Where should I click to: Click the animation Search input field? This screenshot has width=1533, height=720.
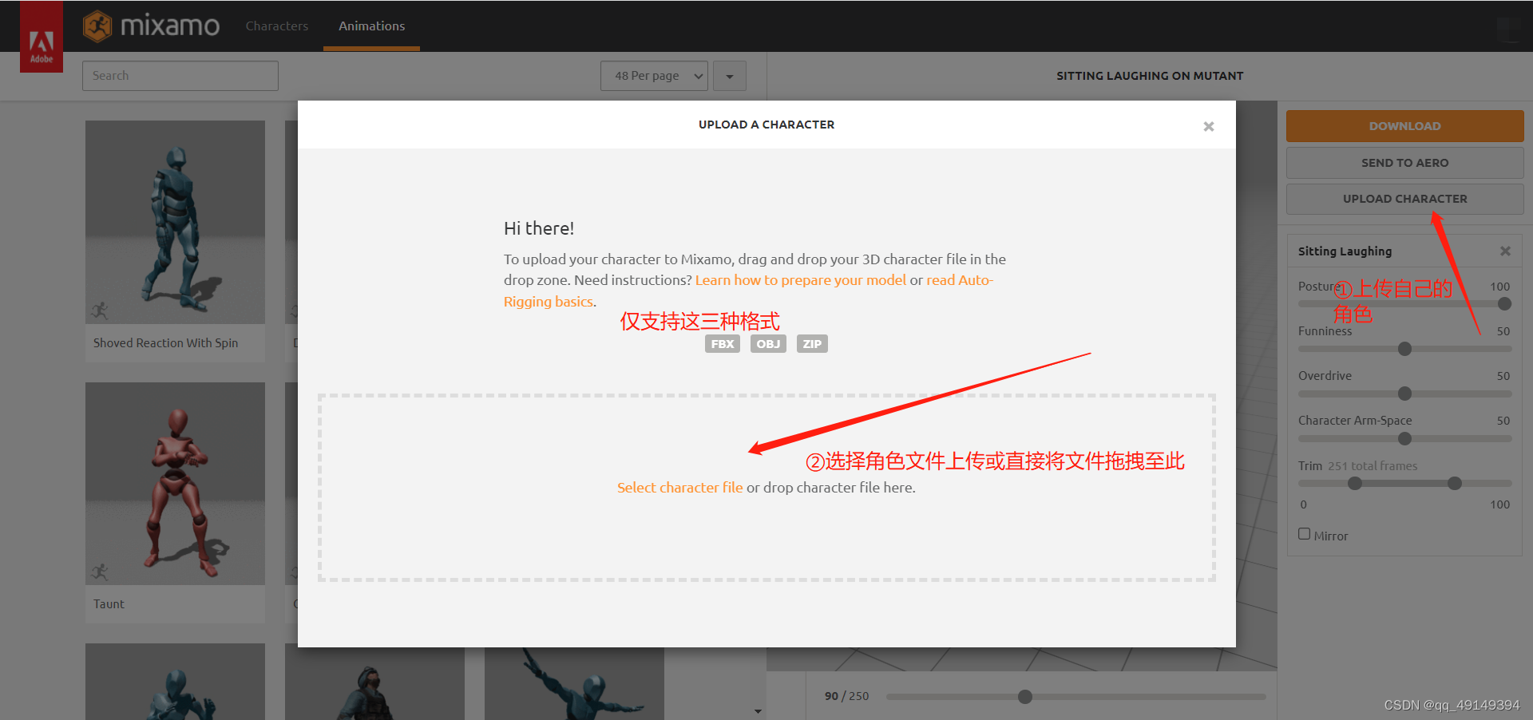click(x=180, y=76)
